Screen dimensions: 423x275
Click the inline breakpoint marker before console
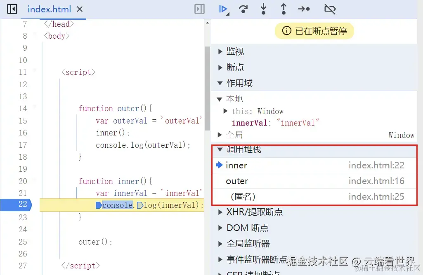99,205
